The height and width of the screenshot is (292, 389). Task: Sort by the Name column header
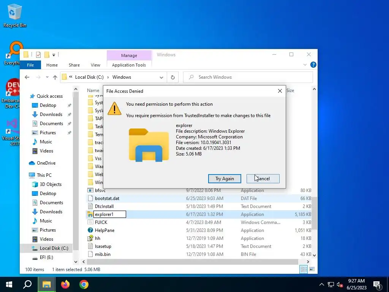(93, 90)
